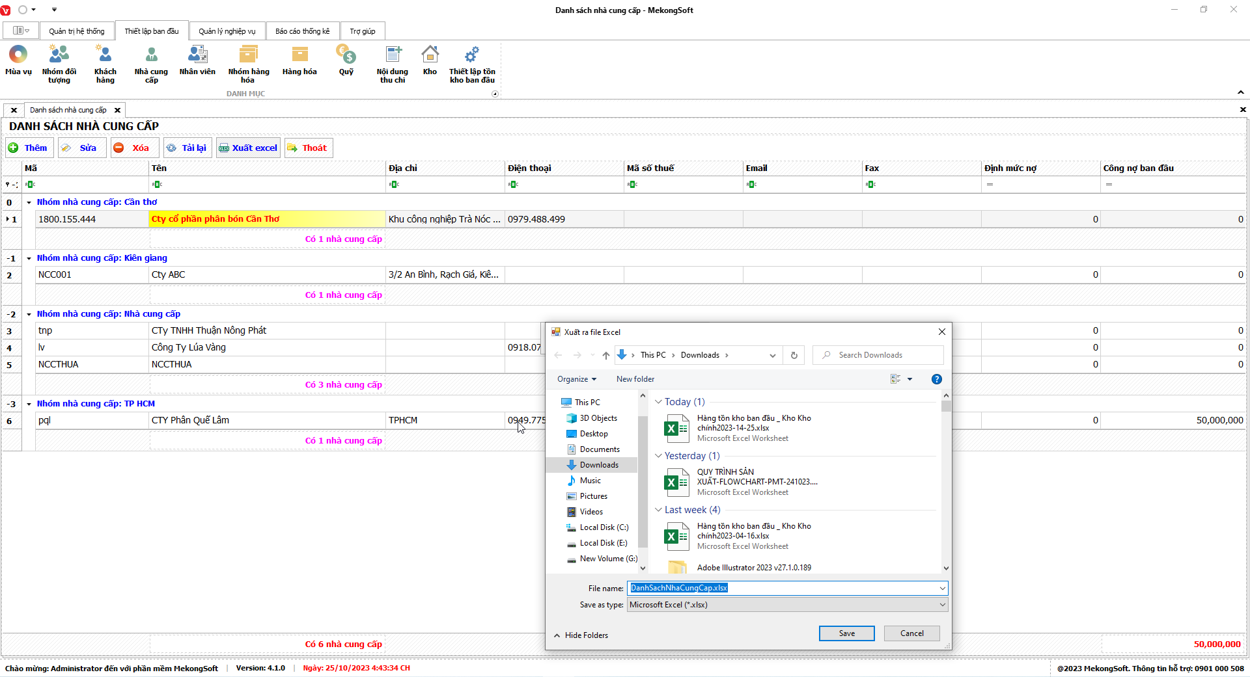Screen dimensions: 1250x677
Task: Switch to Quản lý nghiệp vụ tab
Action: [227, 31]
